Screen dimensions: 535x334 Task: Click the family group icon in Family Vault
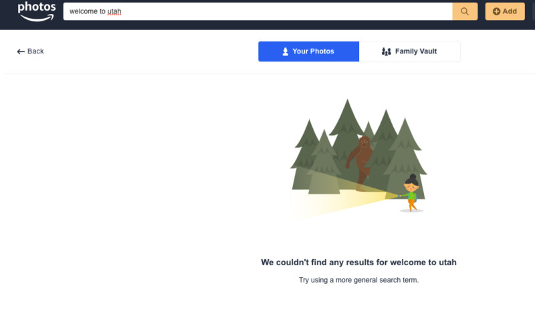[387, 51]
